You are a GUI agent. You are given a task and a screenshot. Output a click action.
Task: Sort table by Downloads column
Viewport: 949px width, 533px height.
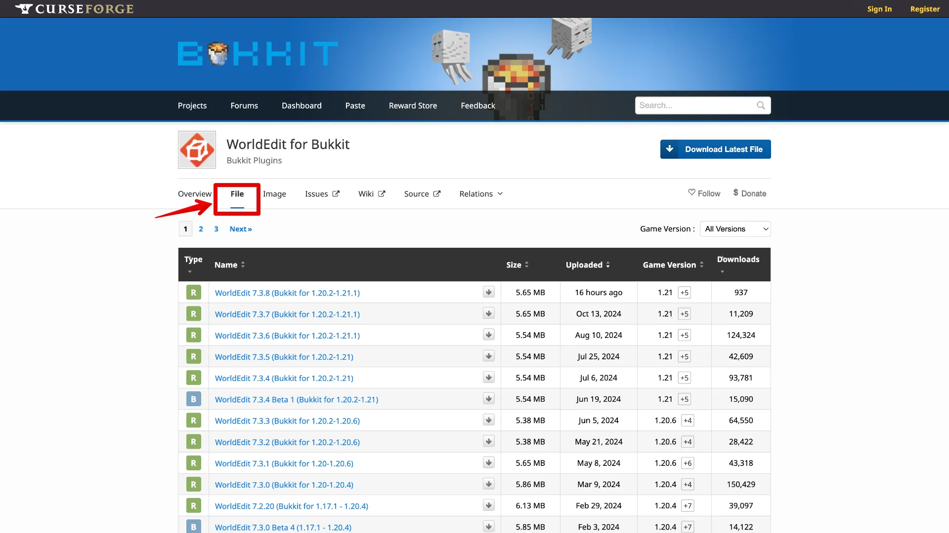pos(738,264)
